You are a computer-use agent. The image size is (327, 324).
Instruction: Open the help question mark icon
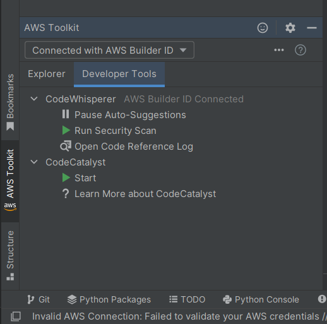coord(300,50)
